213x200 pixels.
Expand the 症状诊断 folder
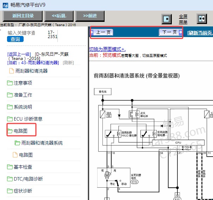(23, 191)
